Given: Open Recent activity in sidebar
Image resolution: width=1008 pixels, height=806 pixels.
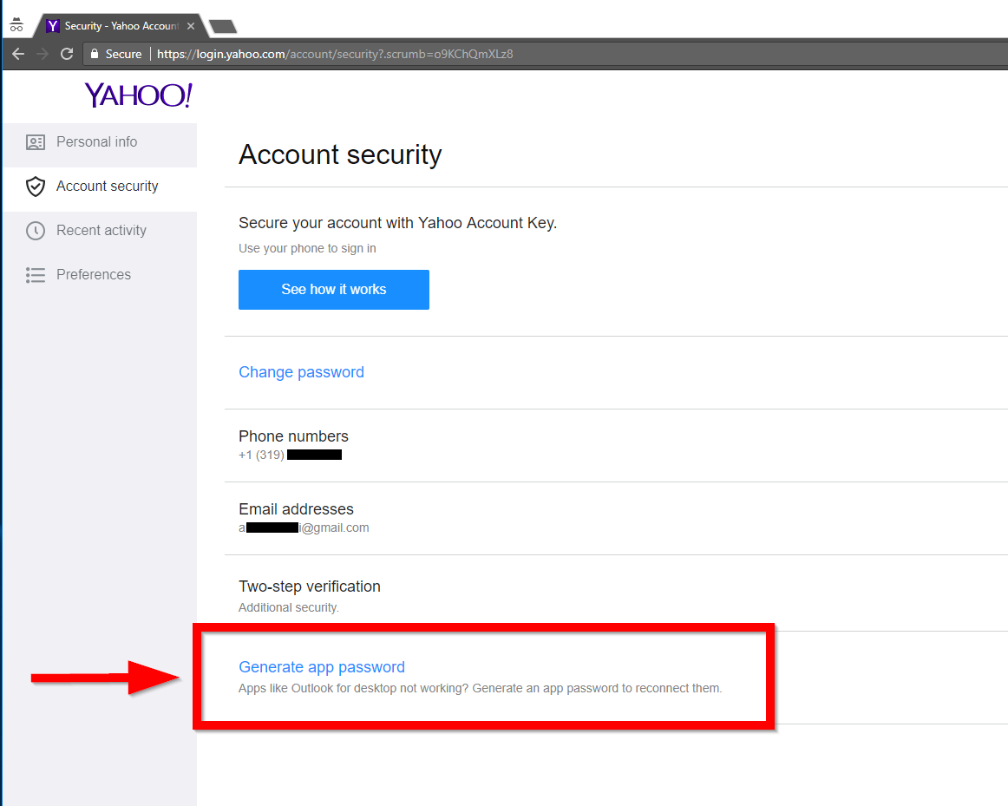Looking at the screenshot, I should [101, 231].
